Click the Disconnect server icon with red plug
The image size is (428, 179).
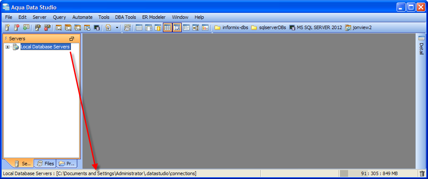pos(47,27)
